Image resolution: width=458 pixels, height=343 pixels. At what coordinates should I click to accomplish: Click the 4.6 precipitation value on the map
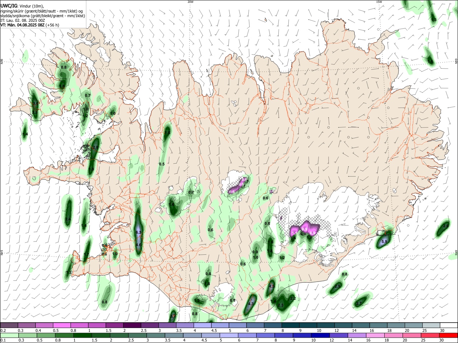(x=139, y=245)
